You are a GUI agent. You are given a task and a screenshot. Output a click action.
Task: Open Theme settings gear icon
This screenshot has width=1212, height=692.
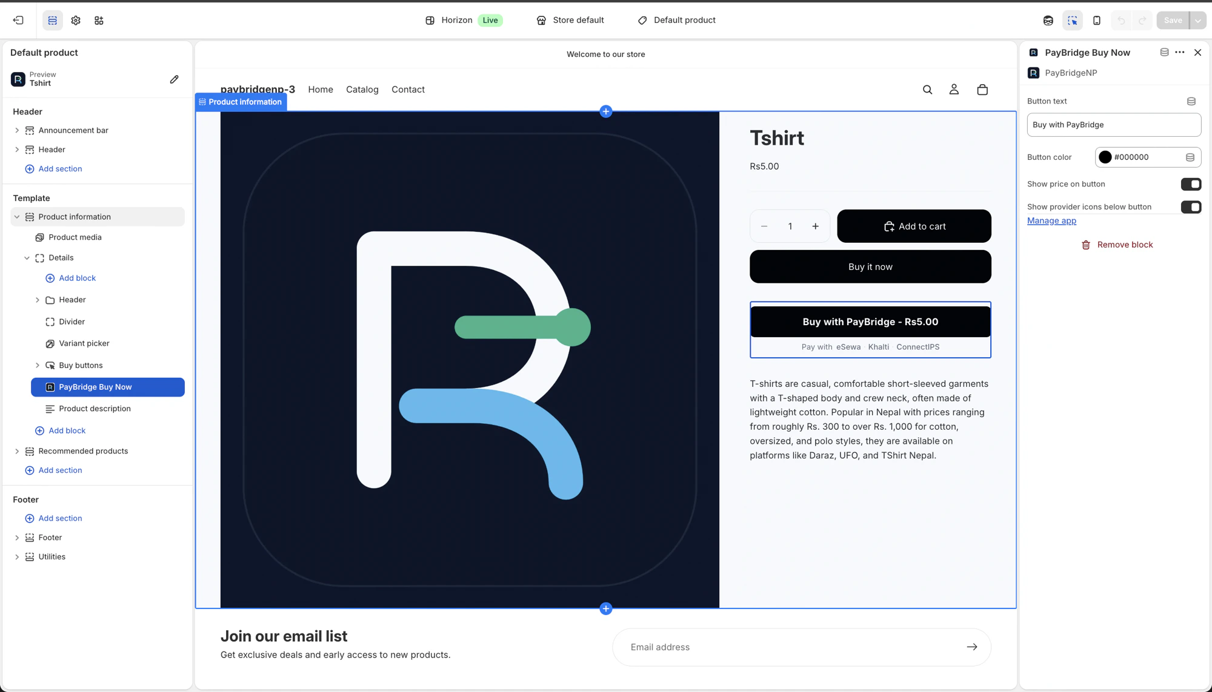coord(76,20)
